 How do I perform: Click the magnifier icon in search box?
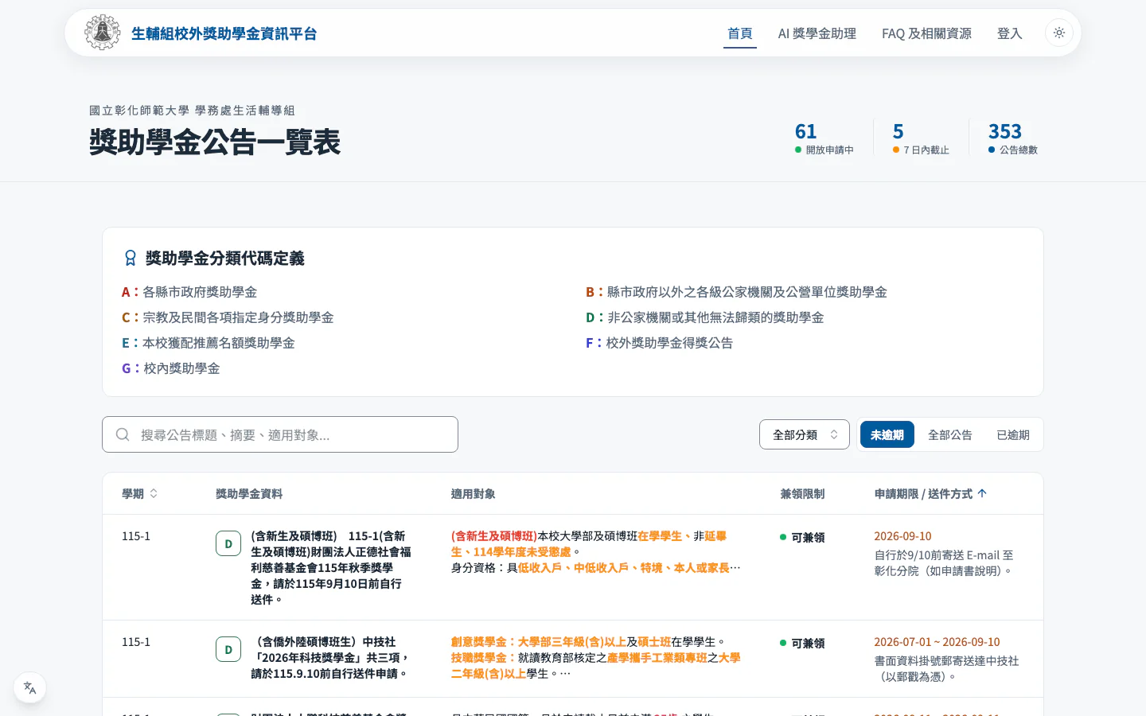123,434
